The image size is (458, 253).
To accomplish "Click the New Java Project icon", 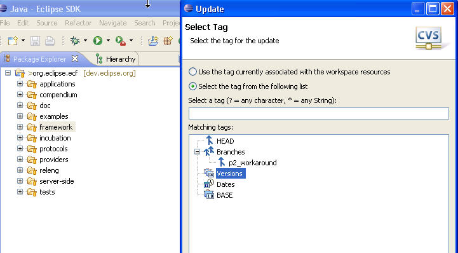I will (153, 41).
